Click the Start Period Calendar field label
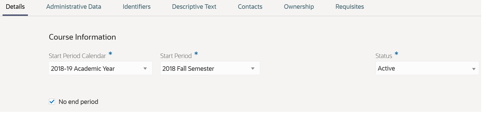 click(x=77, y=56)
